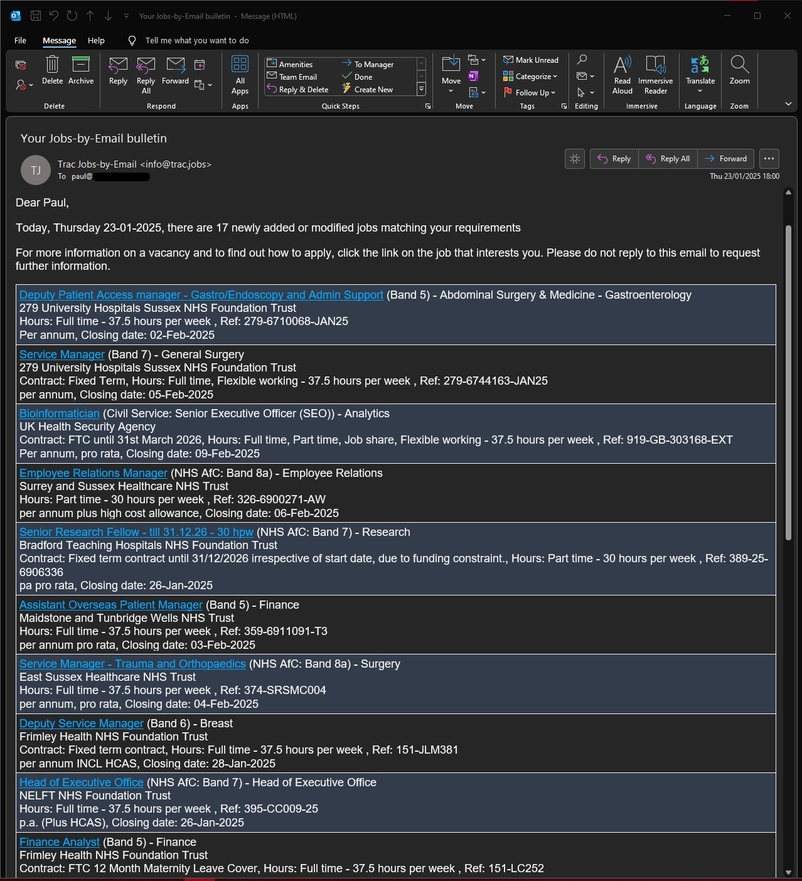
Task: Open the File menu
Action: tap(20, 41)
